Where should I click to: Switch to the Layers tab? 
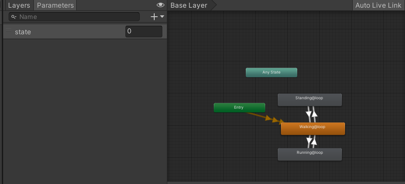click(x=19, y=5)
